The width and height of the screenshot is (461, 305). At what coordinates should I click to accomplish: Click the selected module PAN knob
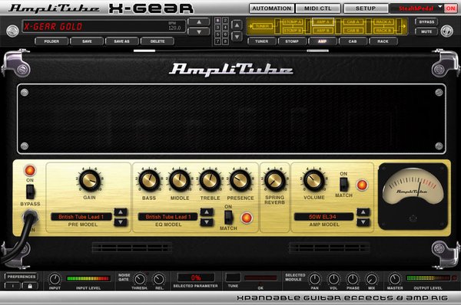tap(314, 279)
